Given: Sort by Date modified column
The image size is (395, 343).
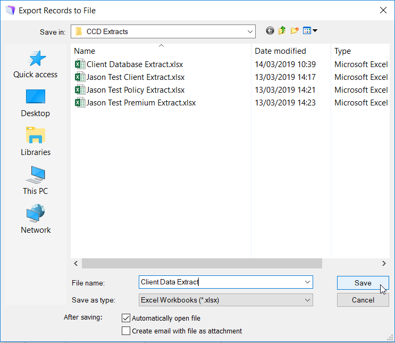Looking at the screenshot, I should [x=280, y=51].
